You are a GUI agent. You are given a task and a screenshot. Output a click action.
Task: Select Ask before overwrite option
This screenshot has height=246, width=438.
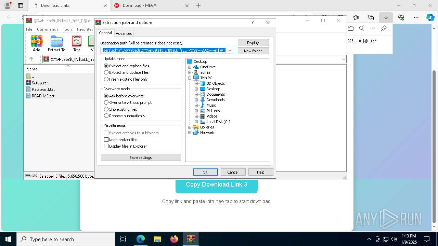pos(124,96)
